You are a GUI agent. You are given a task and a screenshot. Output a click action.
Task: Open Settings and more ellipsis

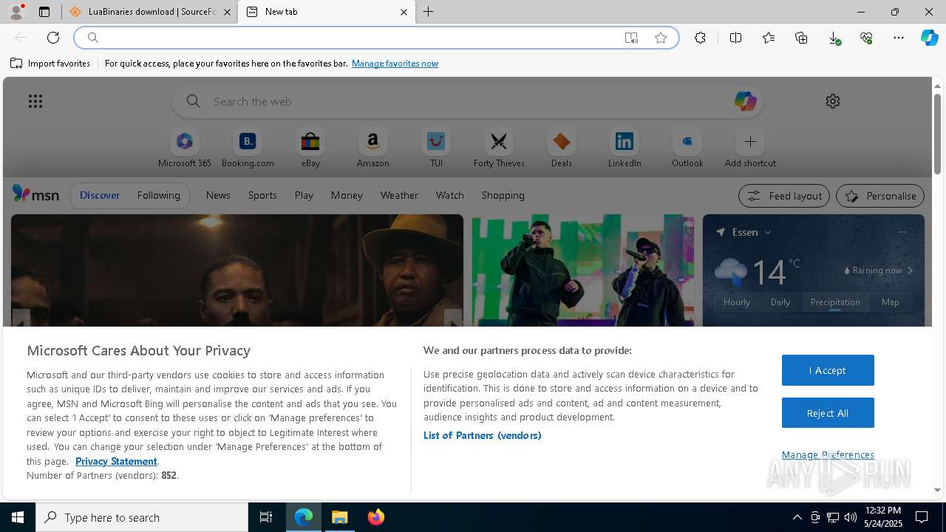[899, 38]
